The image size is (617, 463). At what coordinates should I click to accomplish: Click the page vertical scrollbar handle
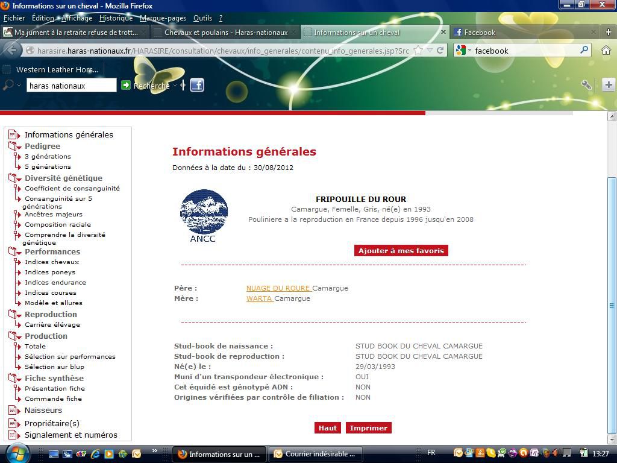612,304
